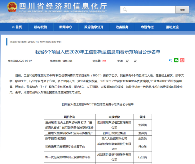This screenshot has height=164, width=195.
Task: Open the 机构职能 navigation menu
Action: [41, 27]
